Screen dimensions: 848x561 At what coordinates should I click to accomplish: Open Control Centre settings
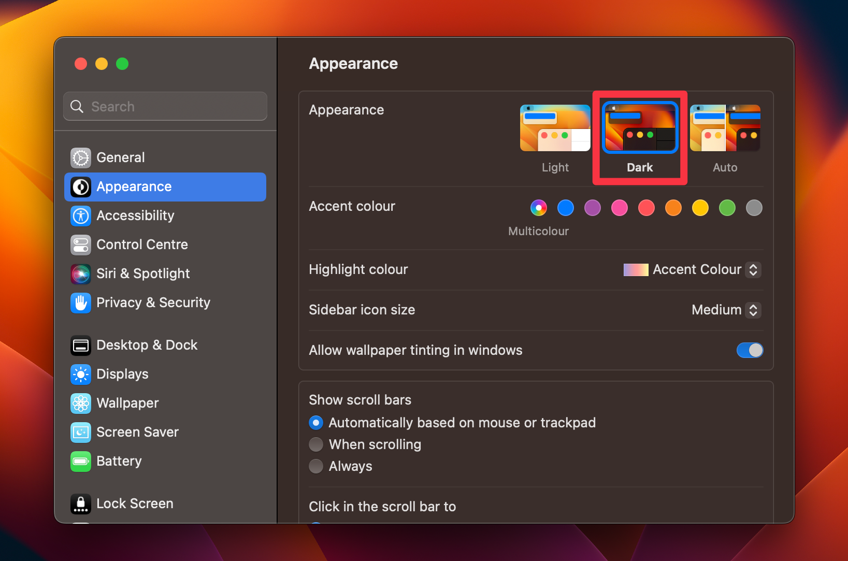point(142,244)
